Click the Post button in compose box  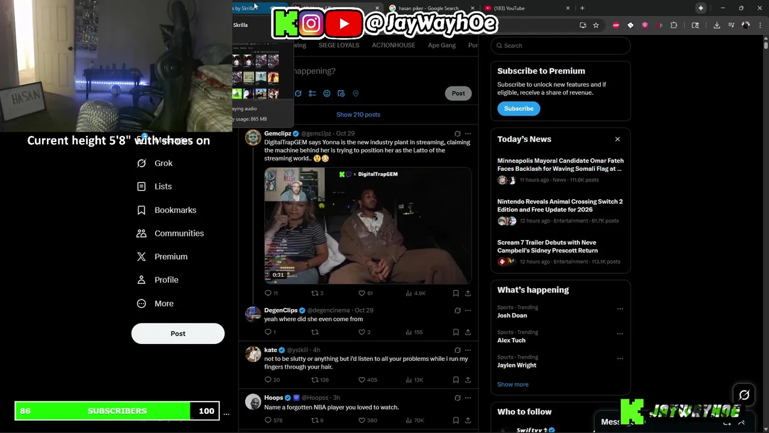coord(458,93)
